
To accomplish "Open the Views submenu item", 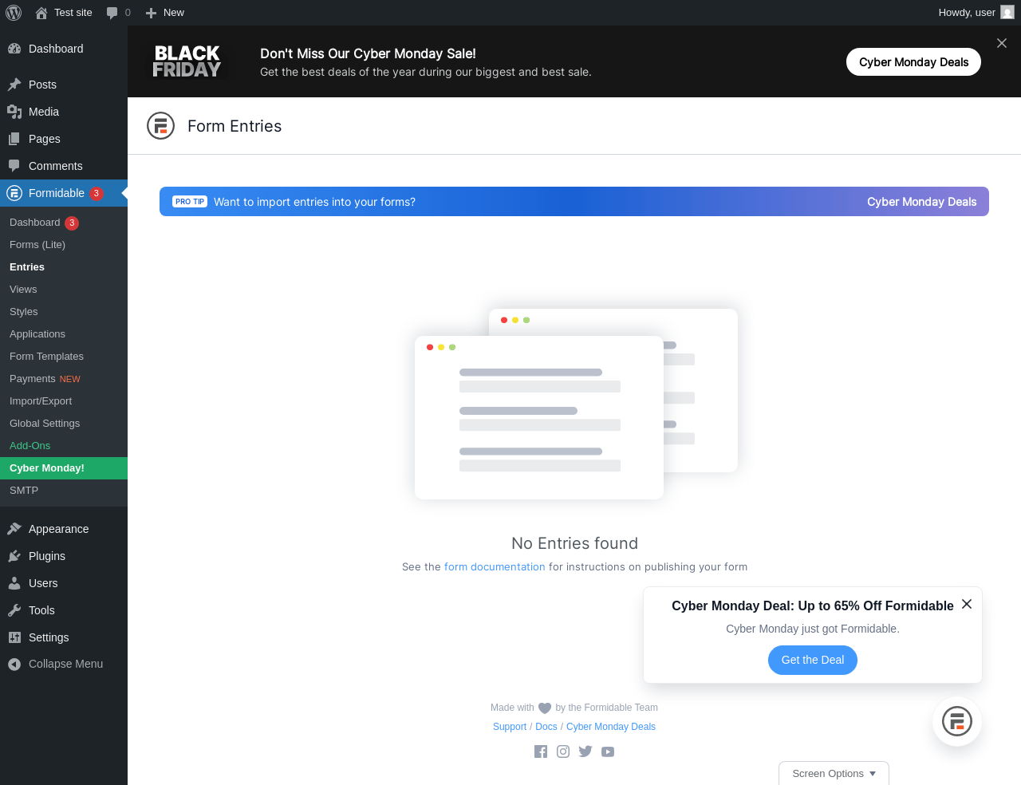I will tap(64, 290).
